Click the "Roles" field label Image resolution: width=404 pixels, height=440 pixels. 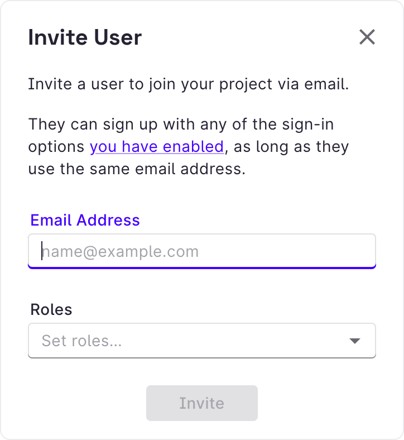click(x=51, y=309)
